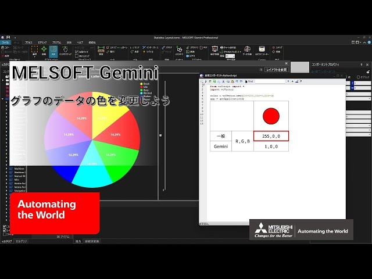The width and height of the screenshot is (372, 279).
Task: Click the yellow Break legend swatch
Action: (141, 84)
